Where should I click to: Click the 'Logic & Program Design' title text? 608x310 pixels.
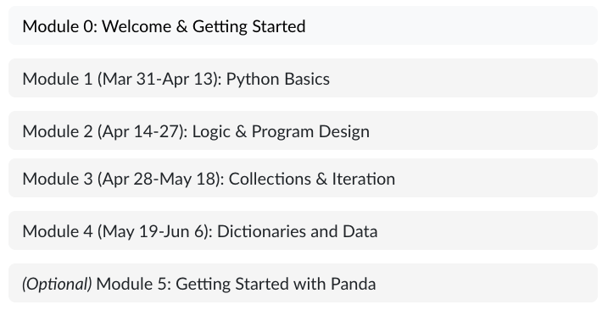tap(282, 132)
